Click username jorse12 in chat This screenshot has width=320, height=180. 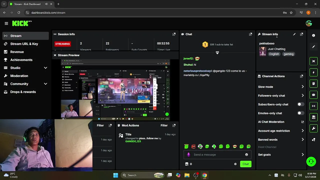click(188, 58)
